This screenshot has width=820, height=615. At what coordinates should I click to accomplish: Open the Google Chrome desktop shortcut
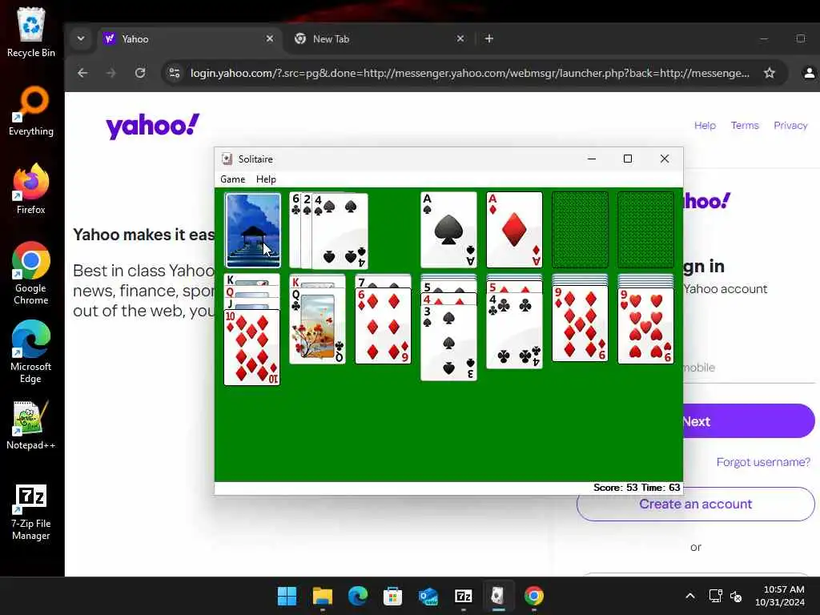pos(31,273)
